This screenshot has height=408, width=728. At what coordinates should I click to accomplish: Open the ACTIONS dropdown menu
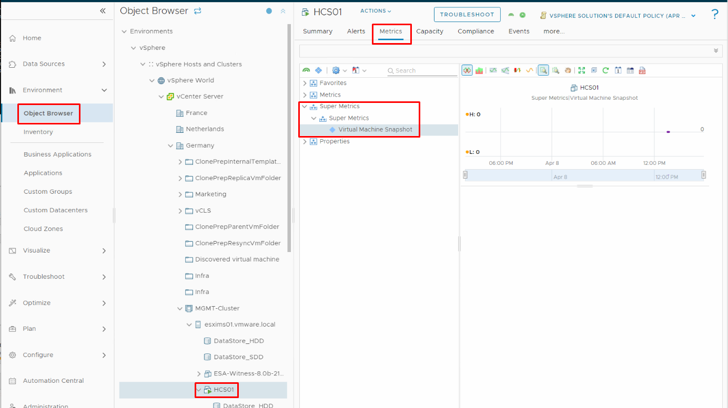376,11
